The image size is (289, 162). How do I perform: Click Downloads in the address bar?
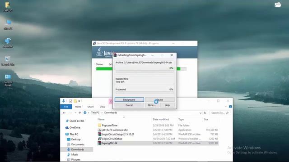[111, 112]
